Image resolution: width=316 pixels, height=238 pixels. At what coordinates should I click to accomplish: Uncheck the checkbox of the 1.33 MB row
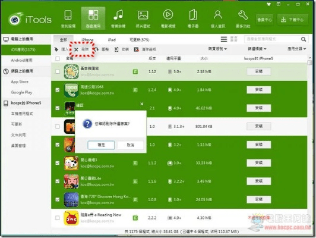pos(58,145)
